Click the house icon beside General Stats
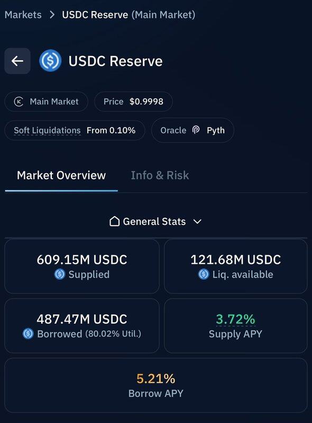Viewport: 312px width, 423px height. coord(114,221)
